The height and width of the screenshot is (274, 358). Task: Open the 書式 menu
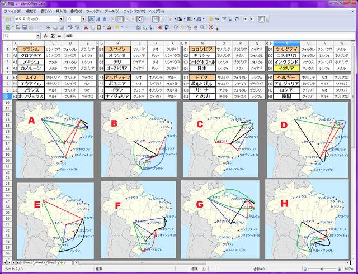76,11
